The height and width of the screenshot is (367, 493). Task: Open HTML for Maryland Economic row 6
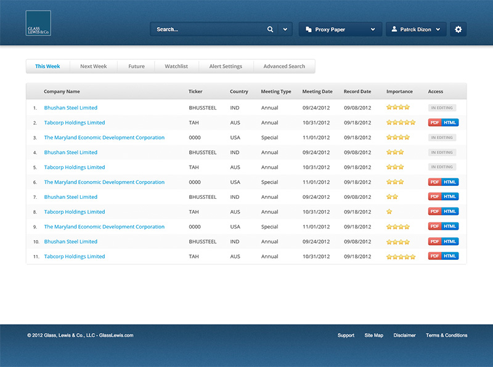450,182
